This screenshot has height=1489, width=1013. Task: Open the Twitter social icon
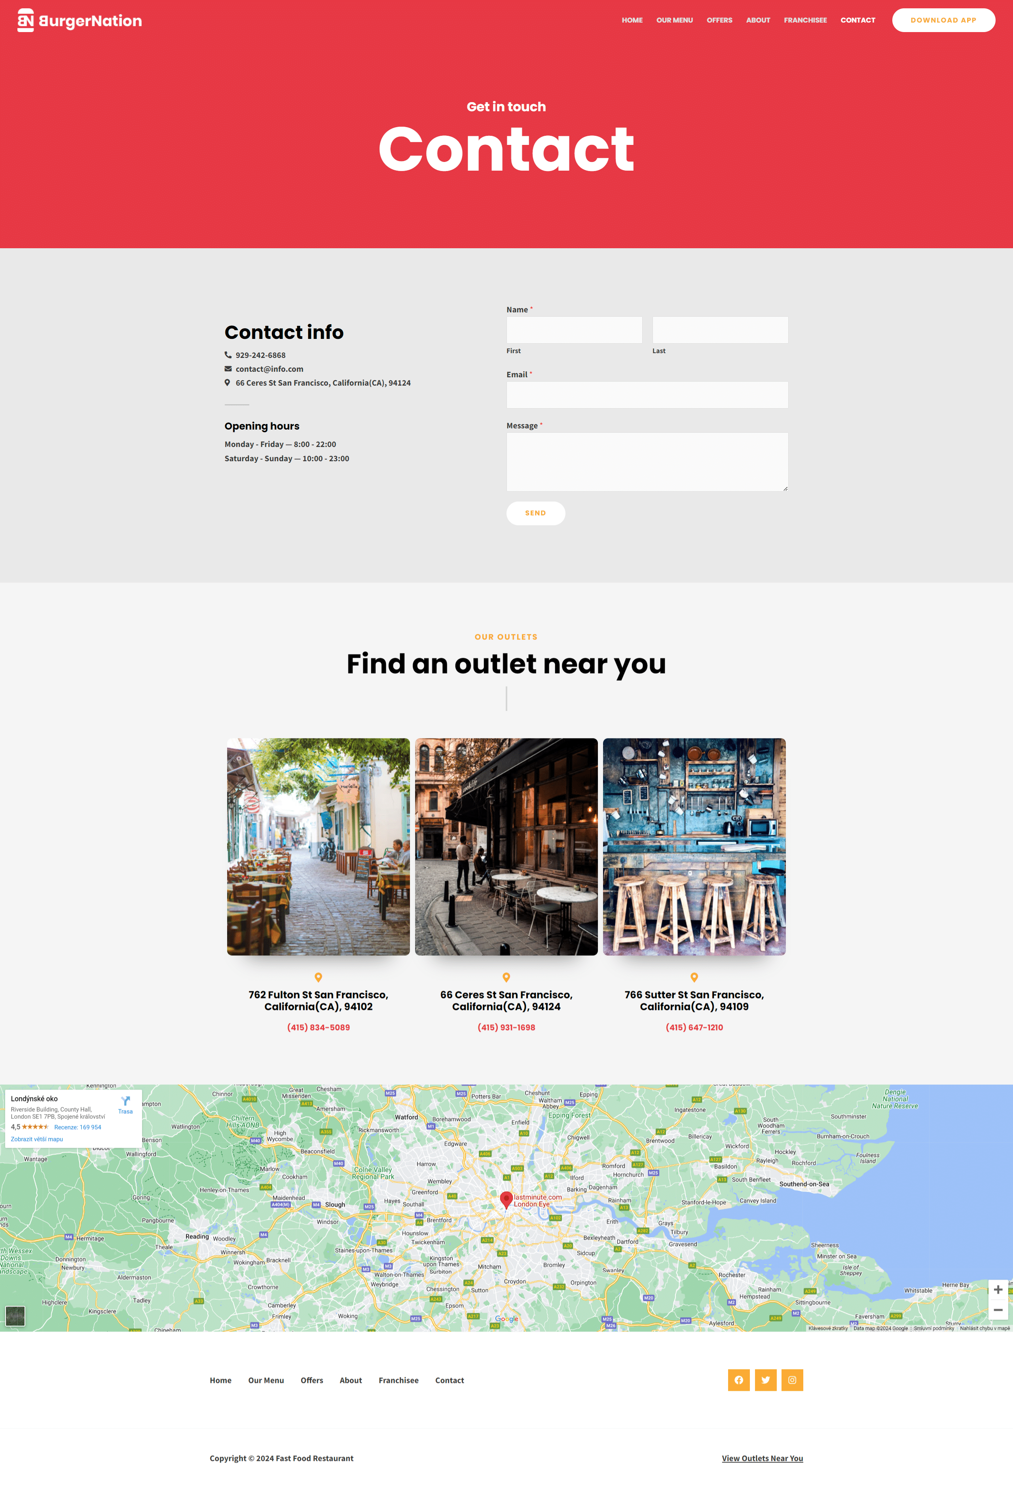click(766, 1380)
